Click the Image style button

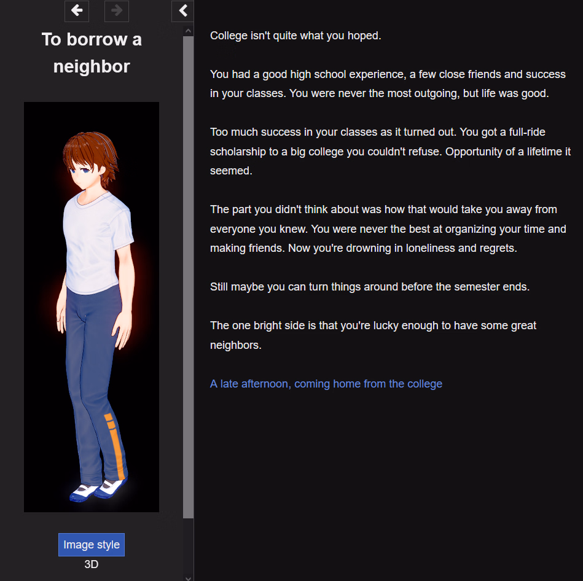92,545
